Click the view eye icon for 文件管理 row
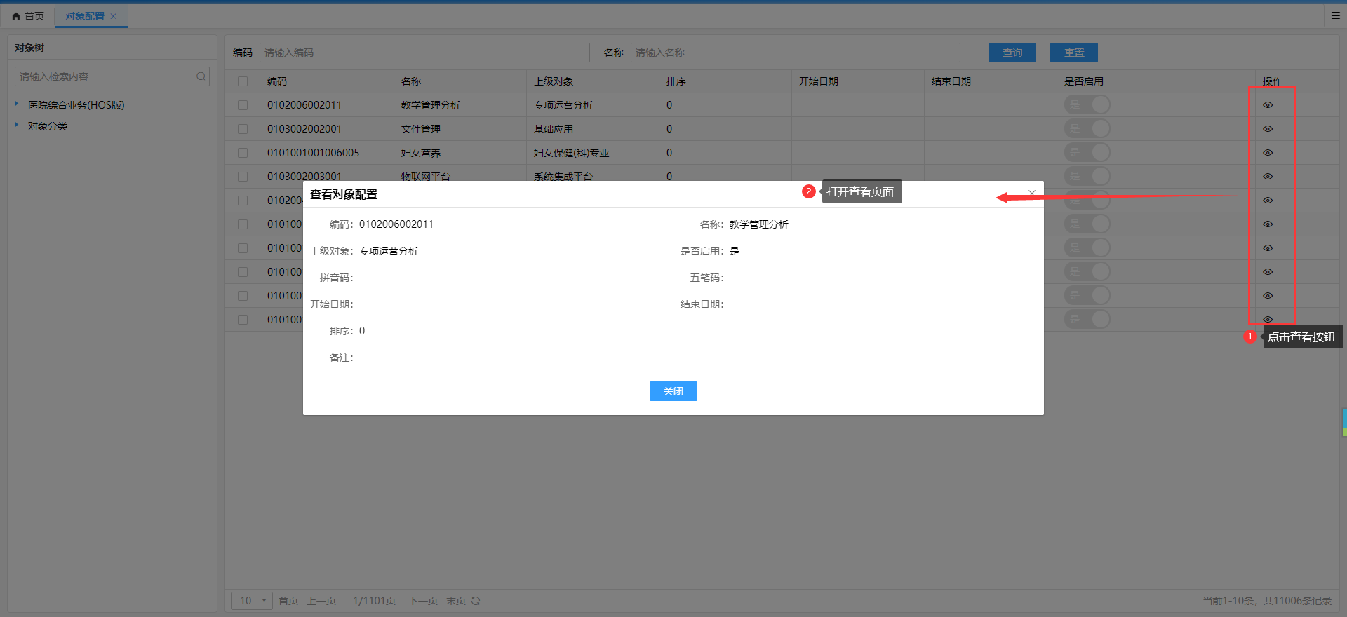Viewport: 1347px width, 617px height. click(x=1268, y=129)
